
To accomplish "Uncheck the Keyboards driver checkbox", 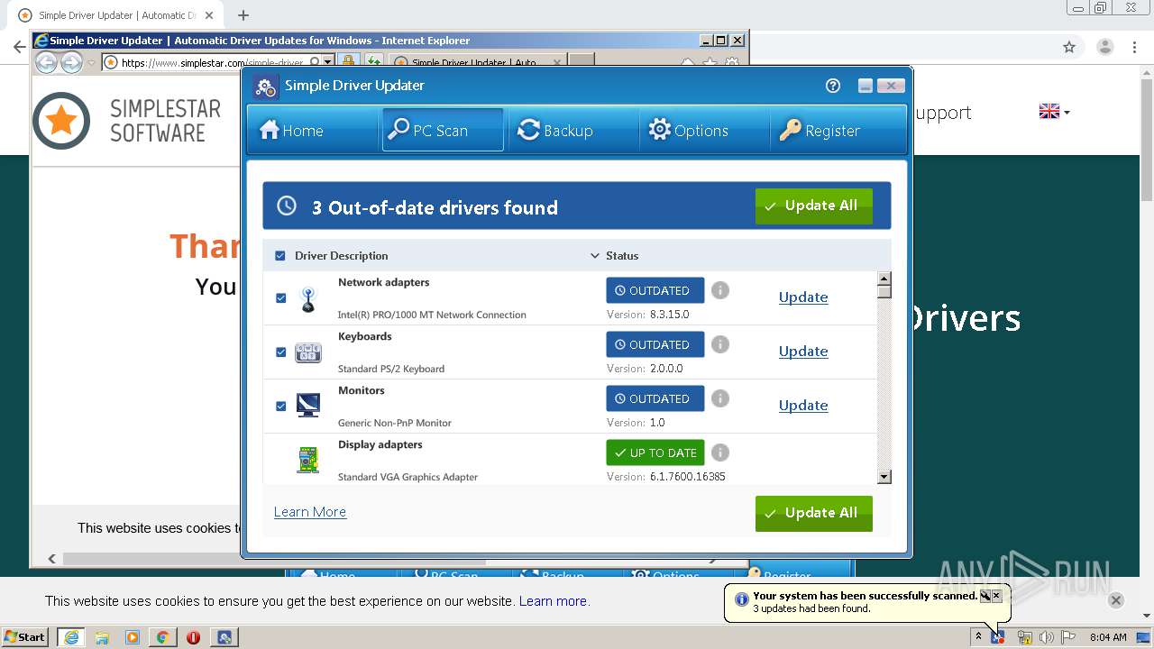I will pyautogui.click(x=280, y=352).
